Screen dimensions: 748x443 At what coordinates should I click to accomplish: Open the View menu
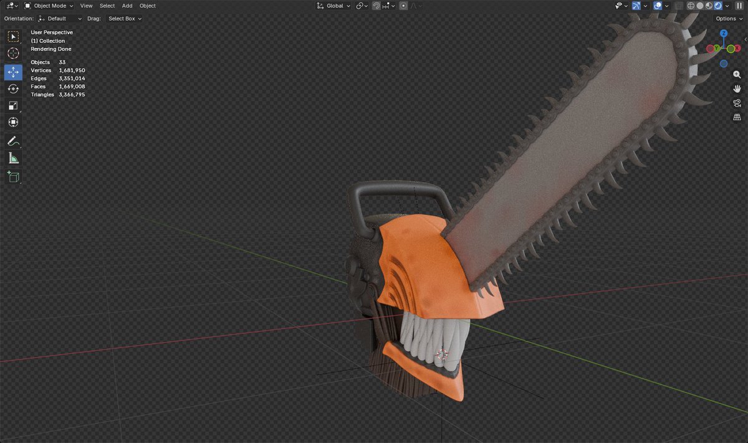tap(86, 6)
